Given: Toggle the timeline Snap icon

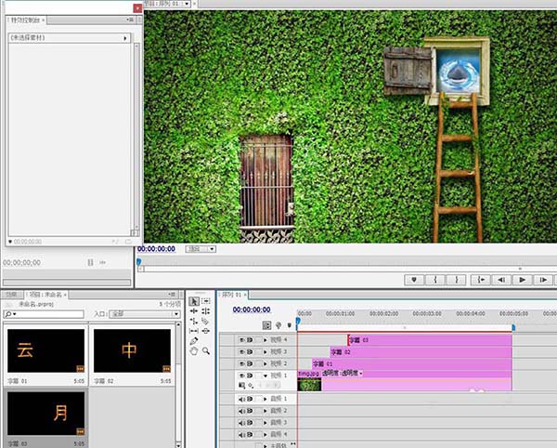Looking at the screenshot, I should pyautogui.click(x=267, y=325).
